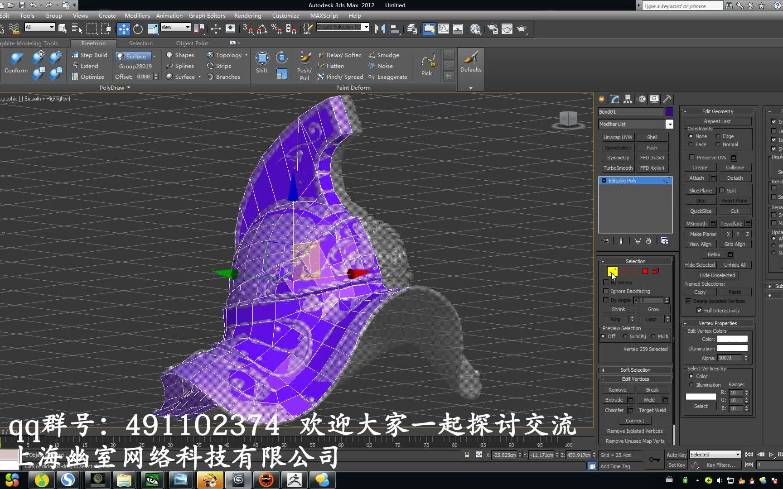Image resolution: width=783 pixels, height=489 pixels.
Task: Open the Curve Editor toolbar icon
Action: 443,29
